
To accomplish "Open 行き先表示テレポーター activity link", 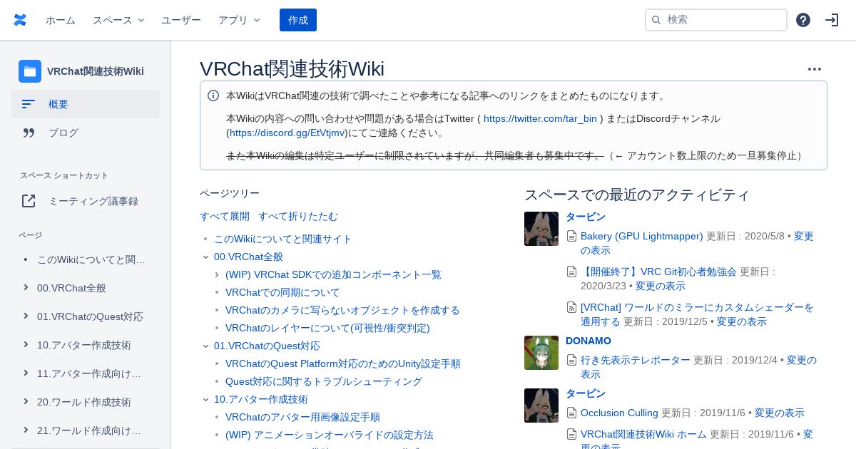I will click(x=636, y=360).
